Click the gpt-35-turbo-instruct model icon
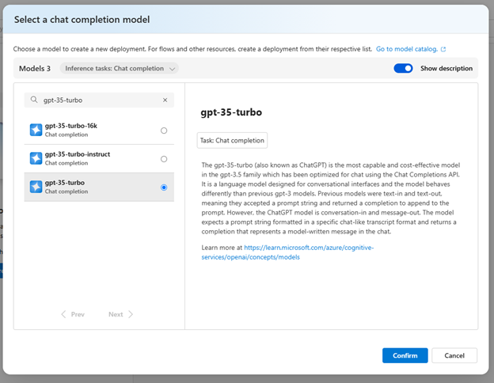This screenshot has width=494, height=383. point(36,158)
